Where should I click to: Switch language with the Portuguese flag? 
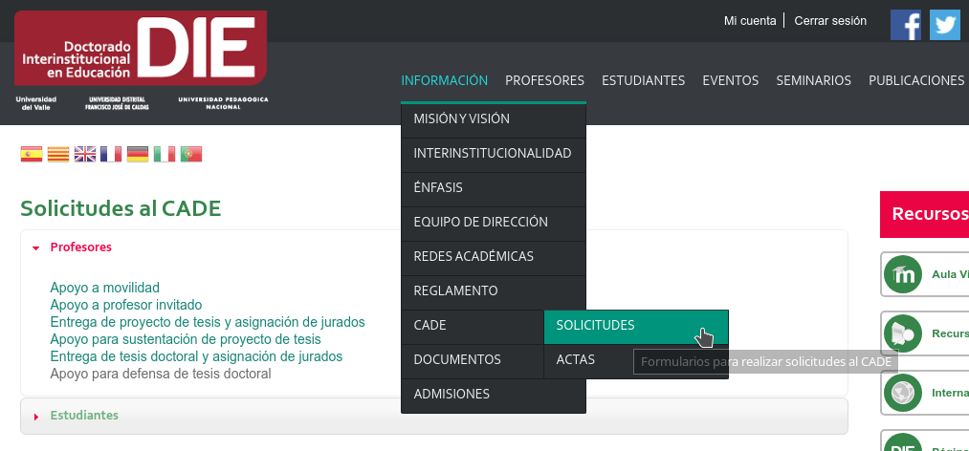pyautogui.click(x=191, y=154)
